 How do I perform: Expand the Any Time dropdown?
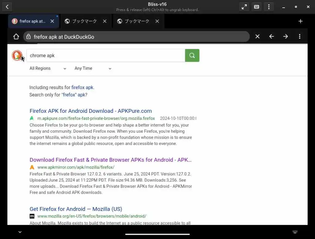point(93,69)
